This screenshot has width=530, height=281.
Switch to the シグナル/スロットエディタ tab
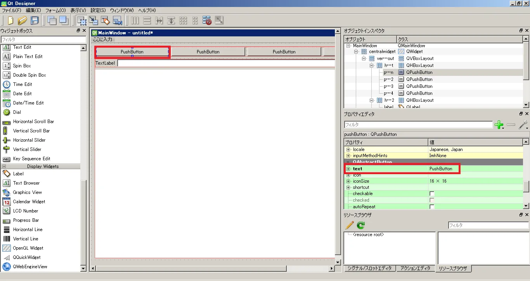pos(369,268)
